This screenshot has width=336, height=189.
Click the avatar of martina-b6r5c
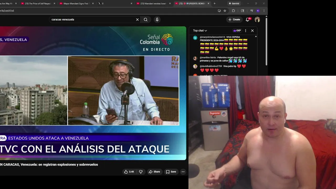[195, 58]
